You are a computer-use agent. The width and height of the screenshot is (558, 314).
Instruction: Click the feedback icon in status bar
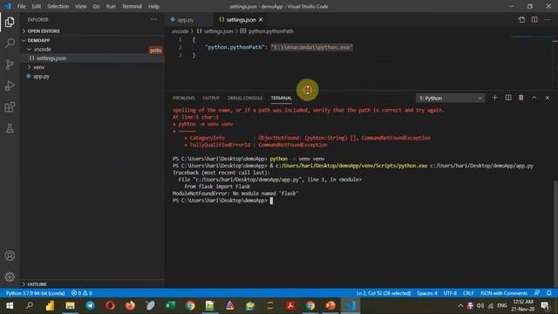(x=537, y=293)
